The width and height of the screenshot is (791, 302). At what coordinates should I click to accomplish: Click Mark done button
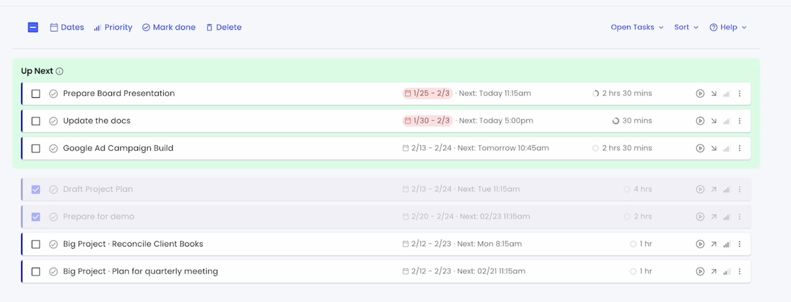[169, 27]
